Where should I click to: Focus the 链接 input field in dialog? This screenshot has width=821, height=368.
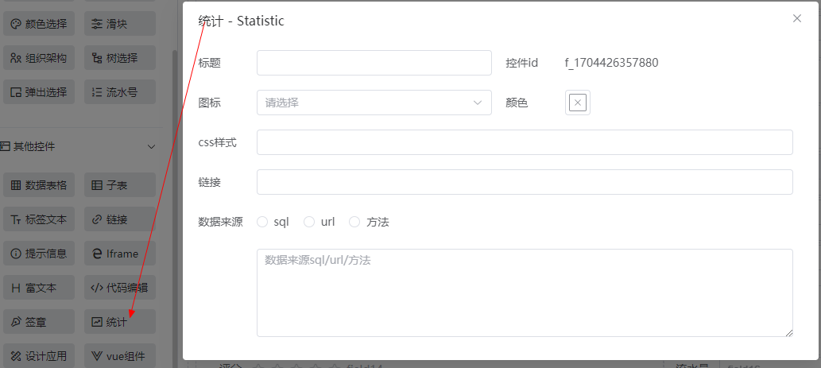[x=525, y=182]
